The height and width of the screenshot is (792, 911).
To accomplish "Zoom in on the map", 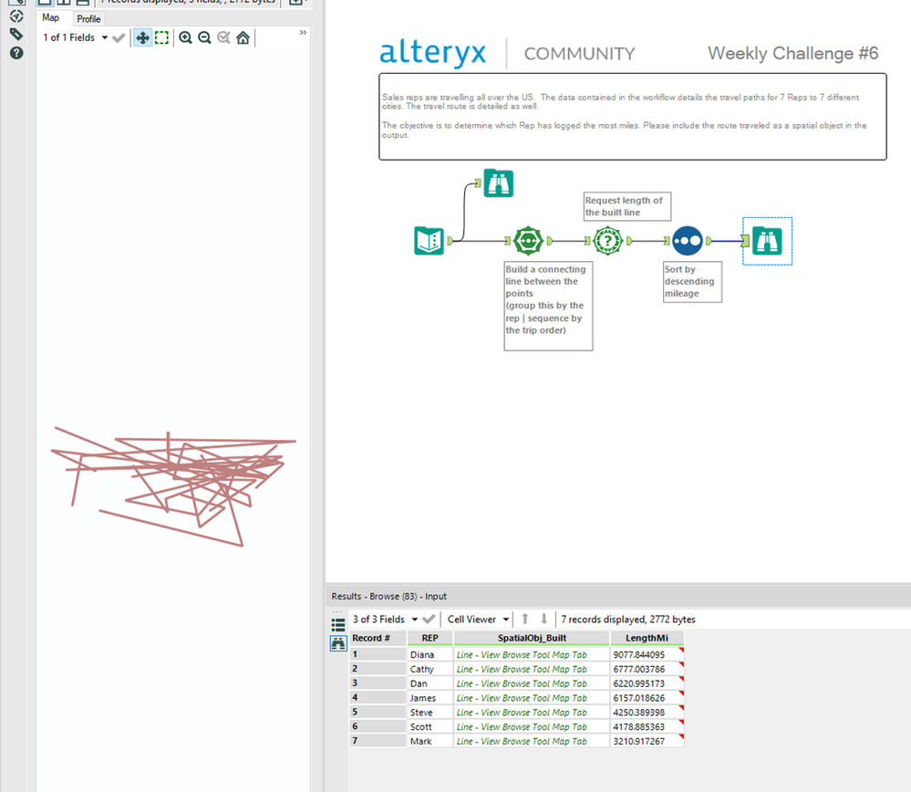I will (x=185, y=37).
